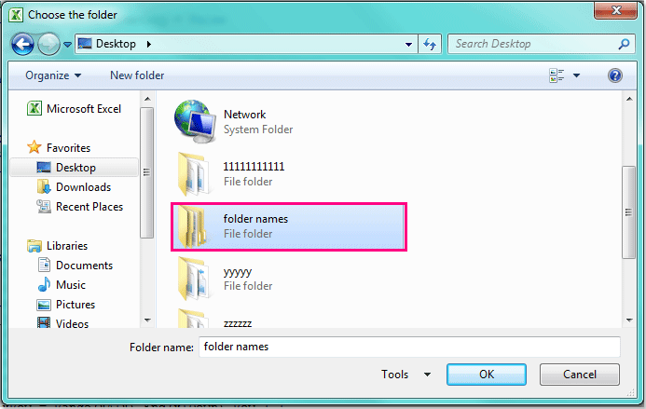Click New folder in the toolbar
Viewport: 646px width, 409px height.
(x=137, y=75)
